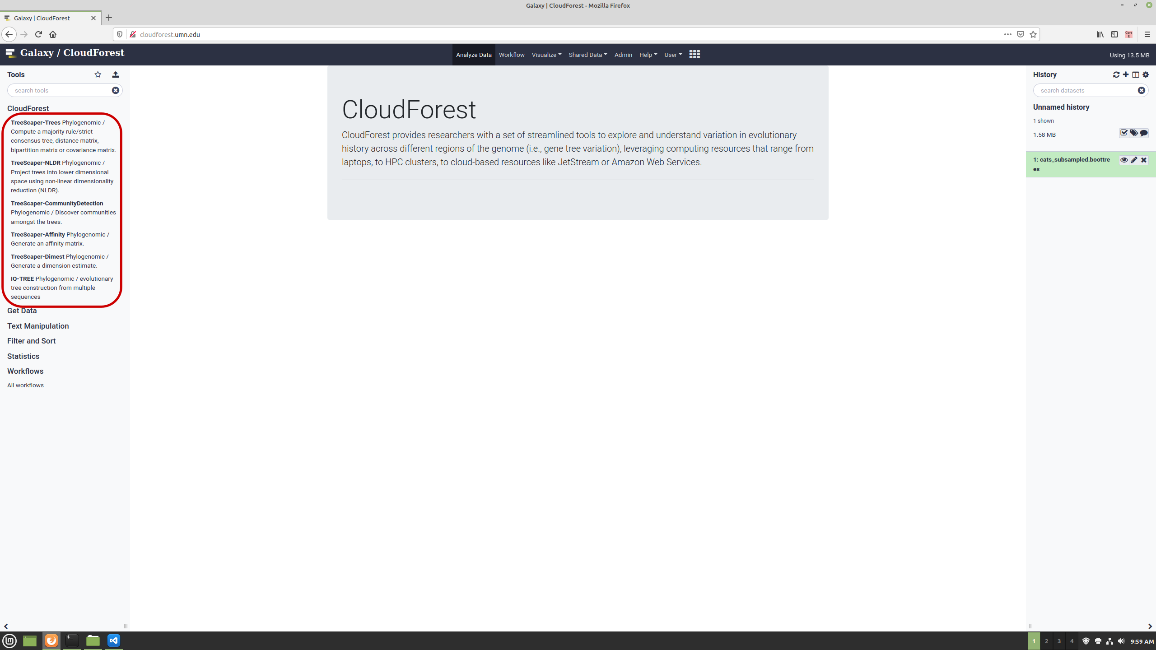Open the Shared Data dropdown

pyautogui.click(x=588, y=55)
